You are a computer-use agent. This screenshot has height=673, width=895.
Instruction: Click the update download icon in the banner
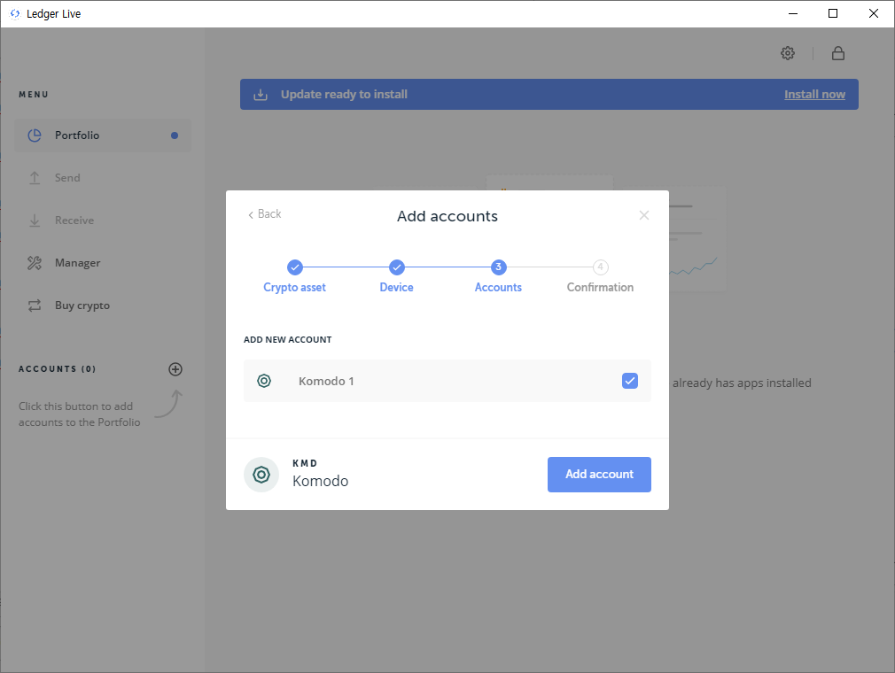coord(261,95)
